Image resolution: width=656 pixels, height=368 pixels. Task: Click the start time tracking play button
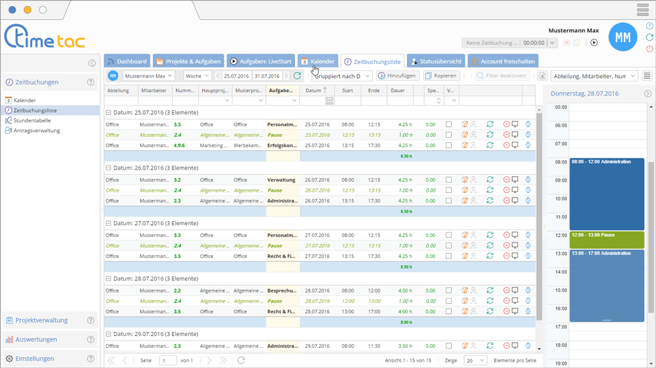594,43
